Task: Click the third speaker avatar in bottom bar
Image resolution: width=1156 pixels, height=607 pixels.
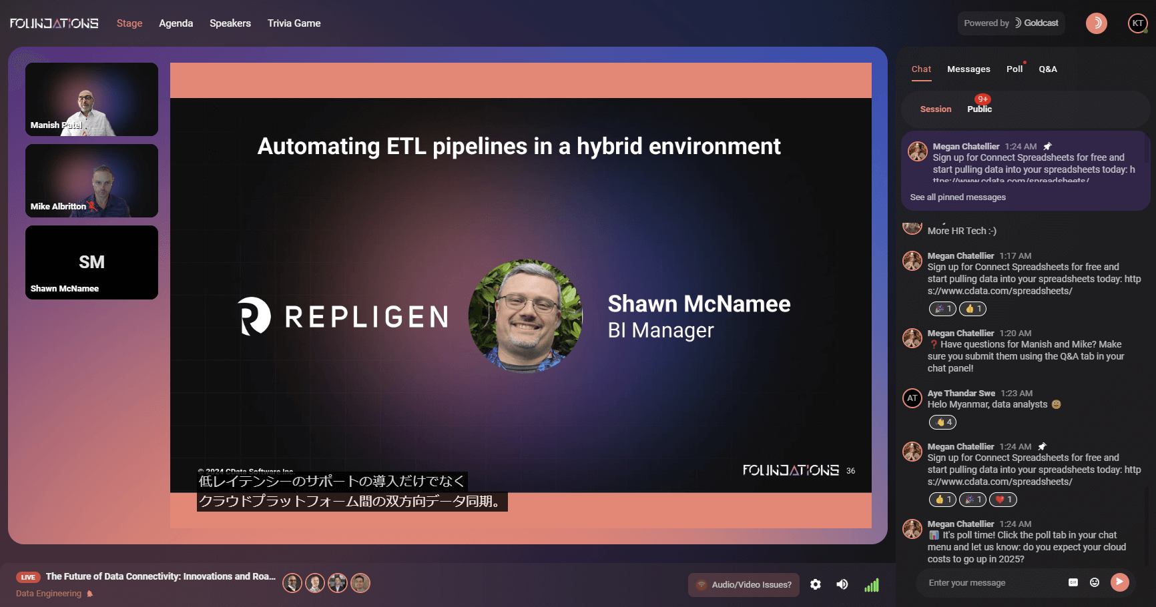Action: [x=338, y=583]
